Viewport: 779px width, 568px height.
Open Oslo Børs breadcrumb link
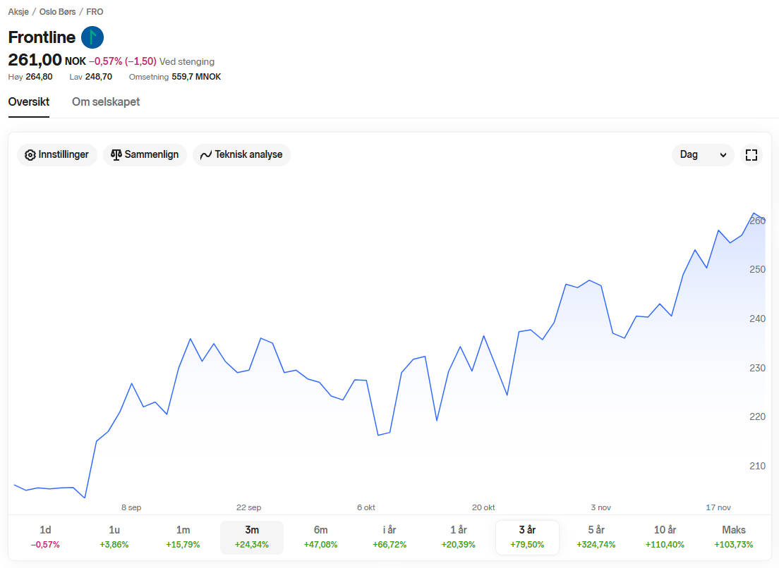59,12
